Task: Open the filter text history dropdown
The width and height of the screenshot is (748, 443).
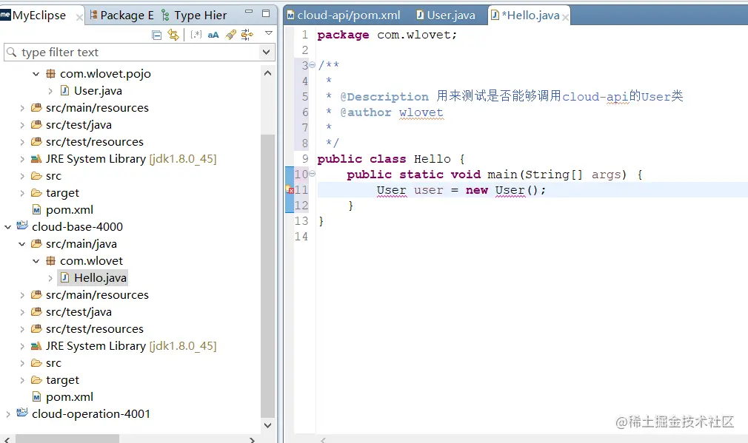Action: (x=266, y=52)
